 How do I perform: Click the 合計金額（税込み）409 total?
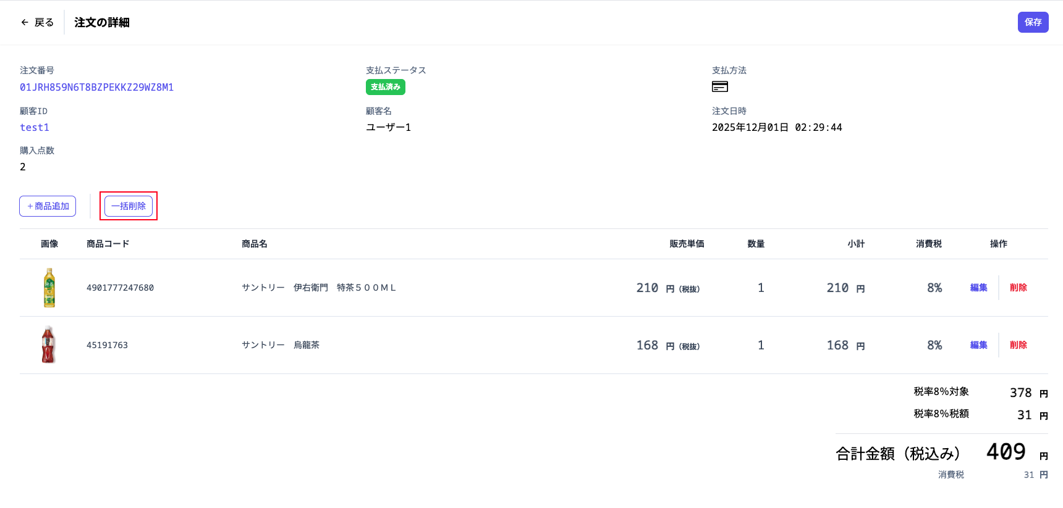point(942,452)
